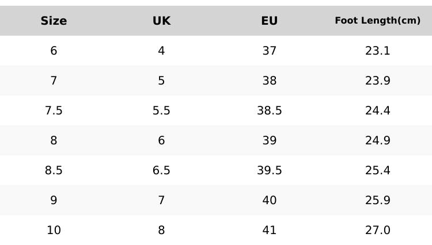Select the Size 8.5 cell
Screen dimensions: 432x245
pos(54,170)
